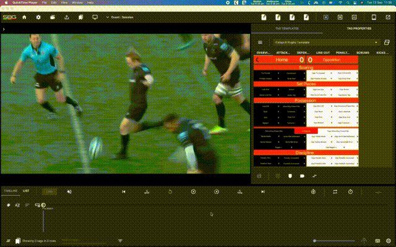Click the color palette icon in timeline
The height and width of the screenshot is (247, 396).
click(9, 205)
